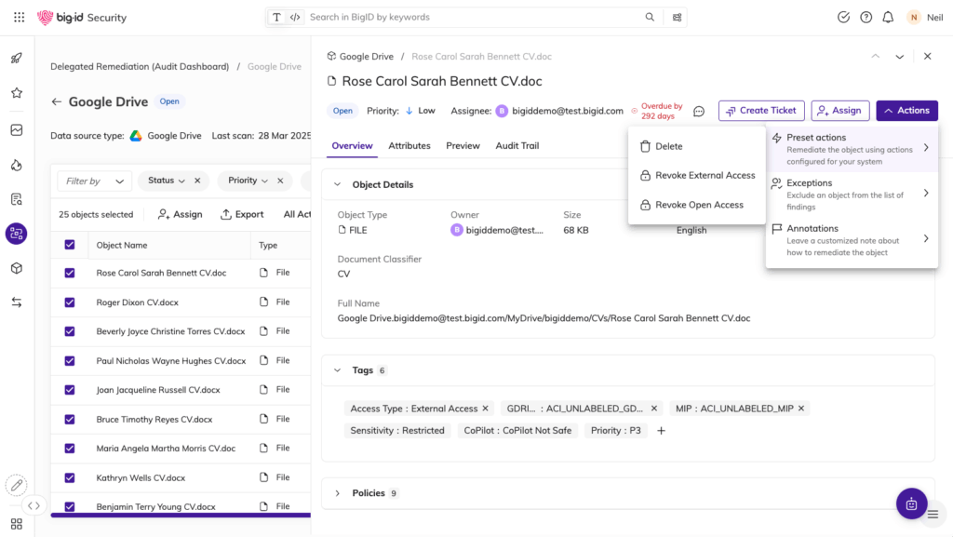Image resolution: width=953 pixels, height=537 pixels.
Task: Expand the Policies section
Action: click(x=337, y=493)
